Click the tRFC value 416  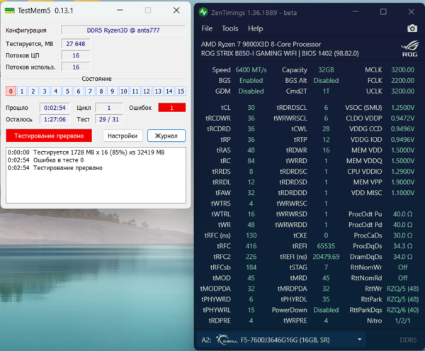251,246
